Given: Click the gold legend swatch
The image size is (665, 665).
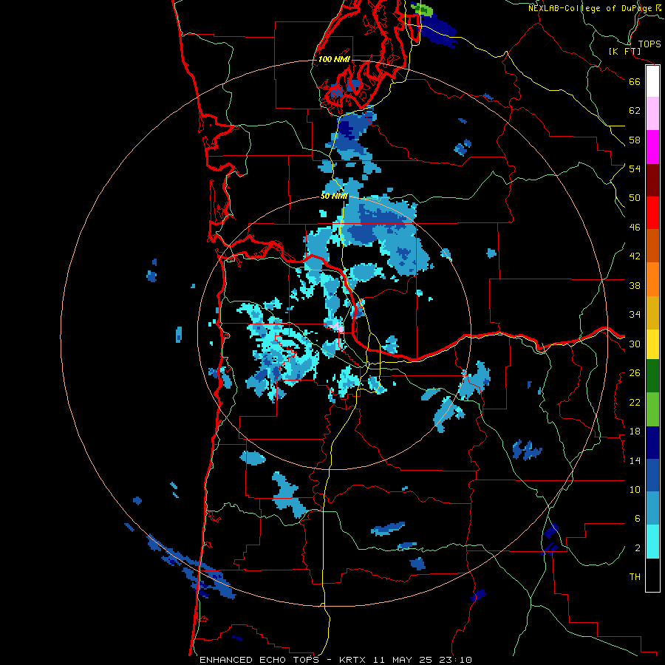Looking at the screenshot, I should (x=652, y=313).
